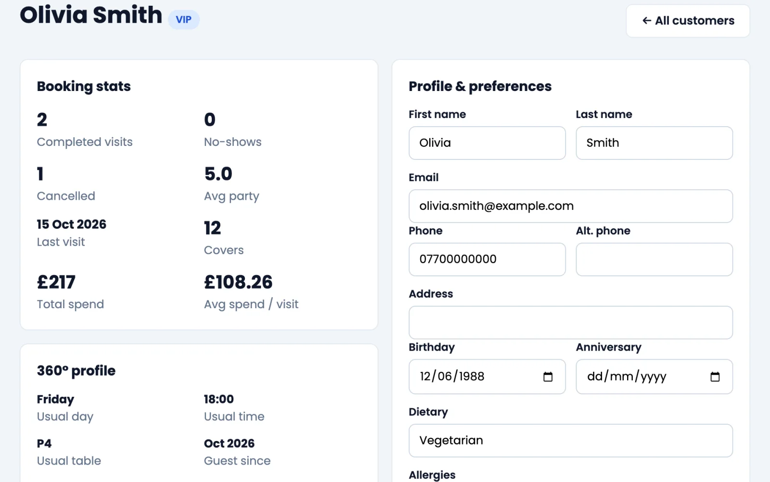Click the '360° profile' heading
The width and height of the screenshot is (770, 482).
point(76,371)
